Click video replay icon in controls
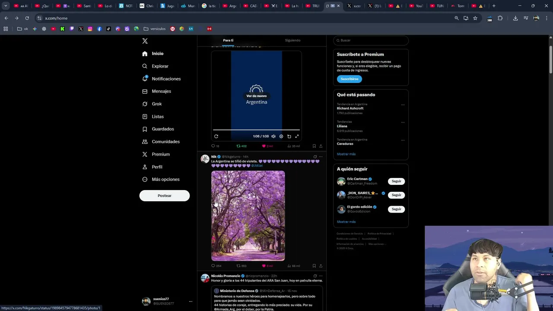553x311 pixels. click(216, 136)
